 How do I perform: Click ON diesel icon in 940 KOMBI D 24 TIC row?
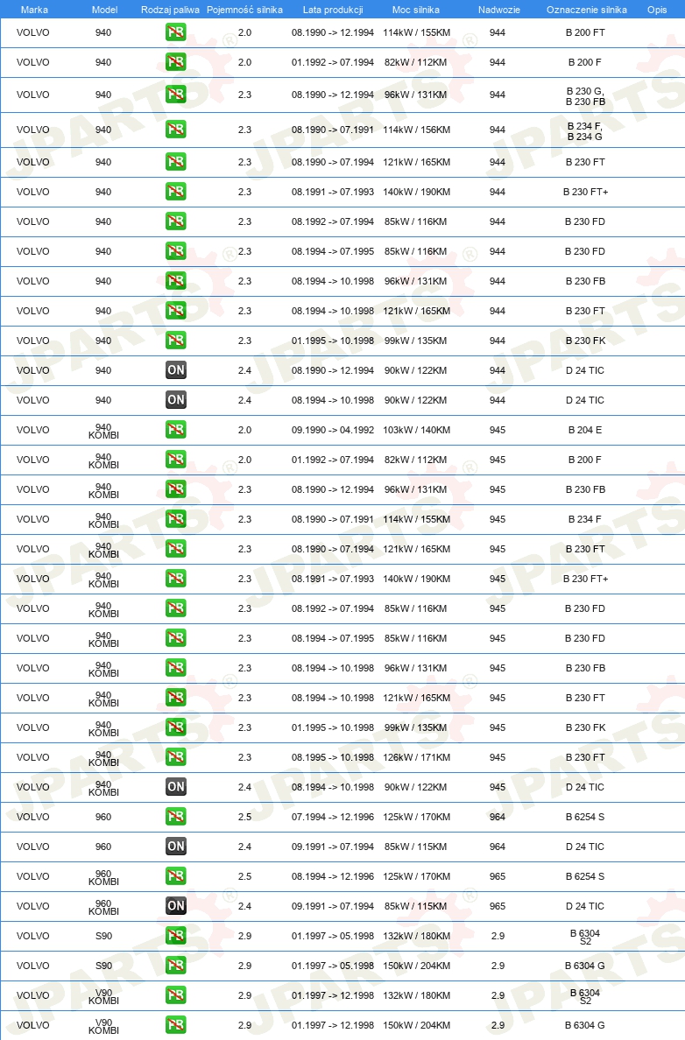click(x=176, y=787)
